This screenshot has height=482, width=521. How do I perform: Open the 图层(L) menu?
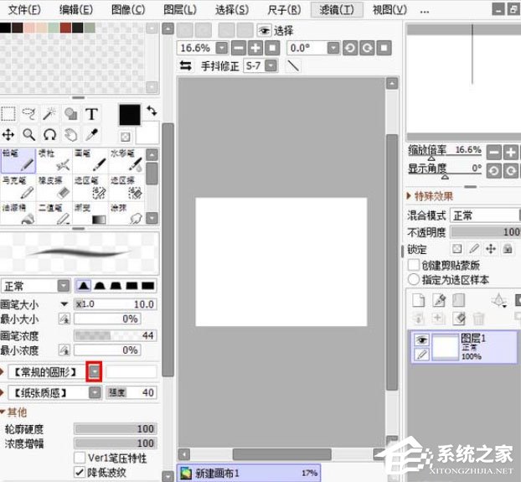click(x=180, y=10)
